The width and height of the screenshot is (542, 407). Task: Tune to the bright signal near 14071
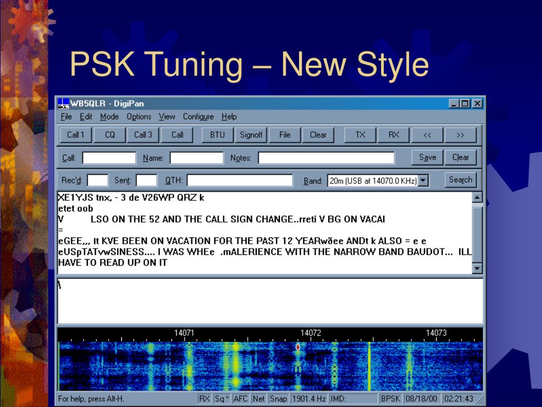point(189,366)
